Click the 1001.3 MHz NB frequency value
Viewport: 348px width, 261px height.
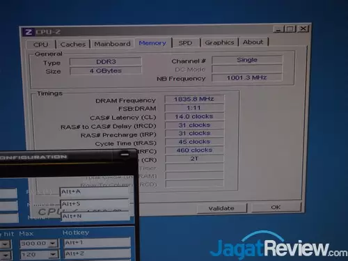[x=247, y=77]
